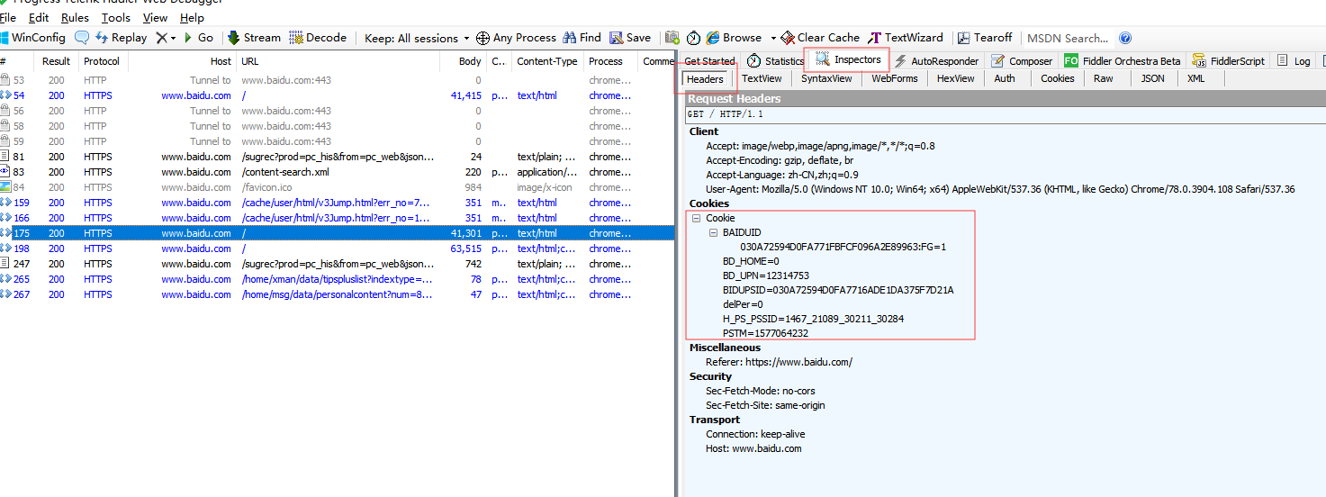The image size is (1326, 497).
Task: Open the Tools menu
Action: [x=115, y=18]
